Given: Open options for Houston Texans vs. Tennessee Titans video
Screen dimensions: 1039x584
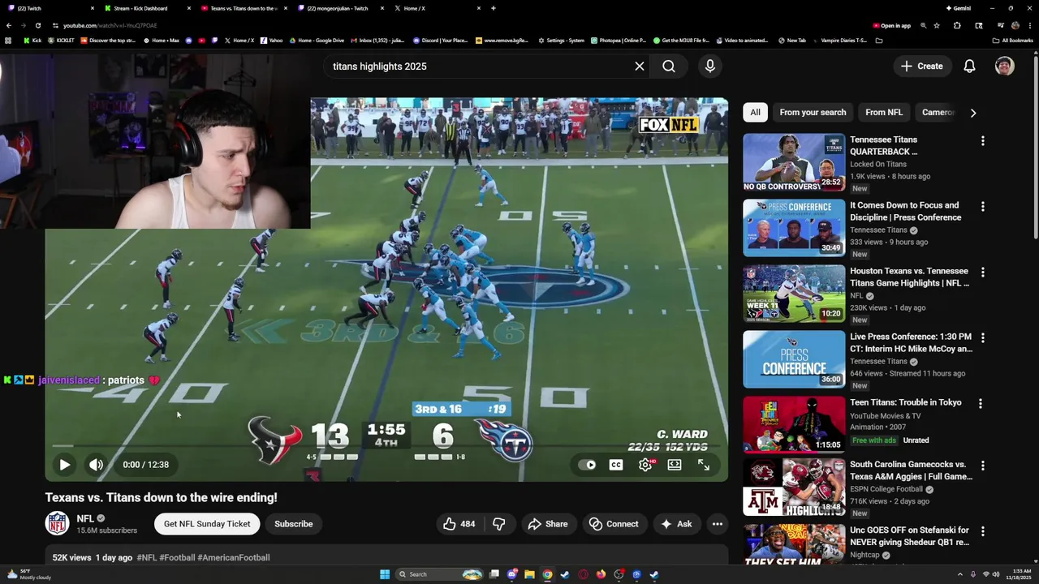Looking at the screenshot, I should 983,273.
